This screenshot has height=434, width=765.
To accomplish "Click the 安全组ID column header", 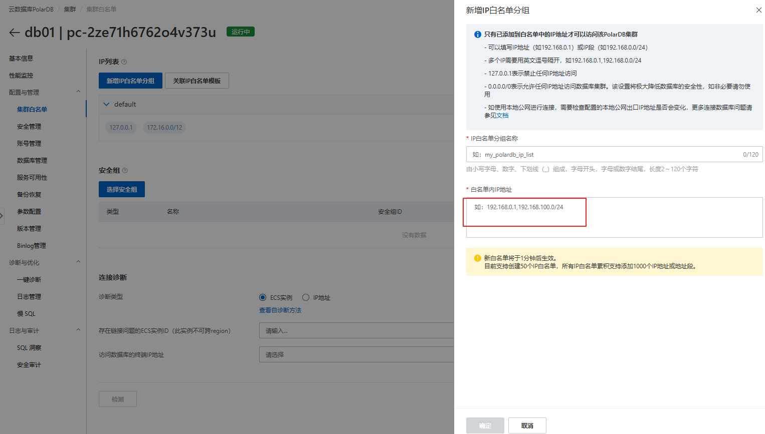I will coord(390,212).
